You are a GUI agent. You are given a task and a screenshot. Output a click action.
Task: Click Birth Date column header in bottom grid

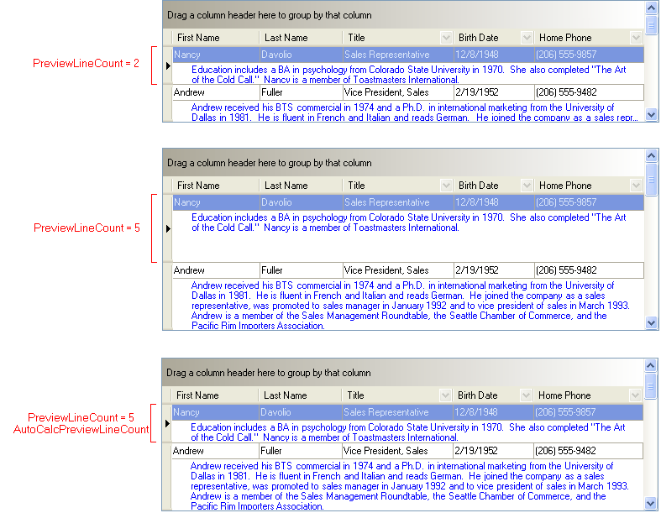(492, 395)
